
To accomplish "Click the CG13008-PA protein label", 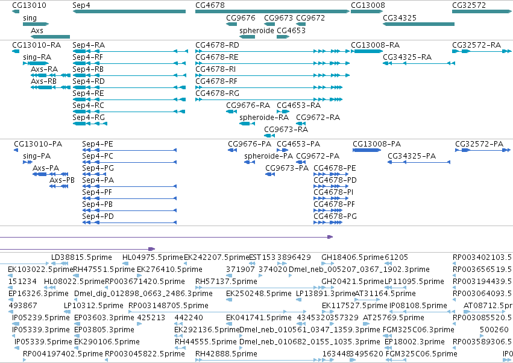I will (x=377, y=144).
